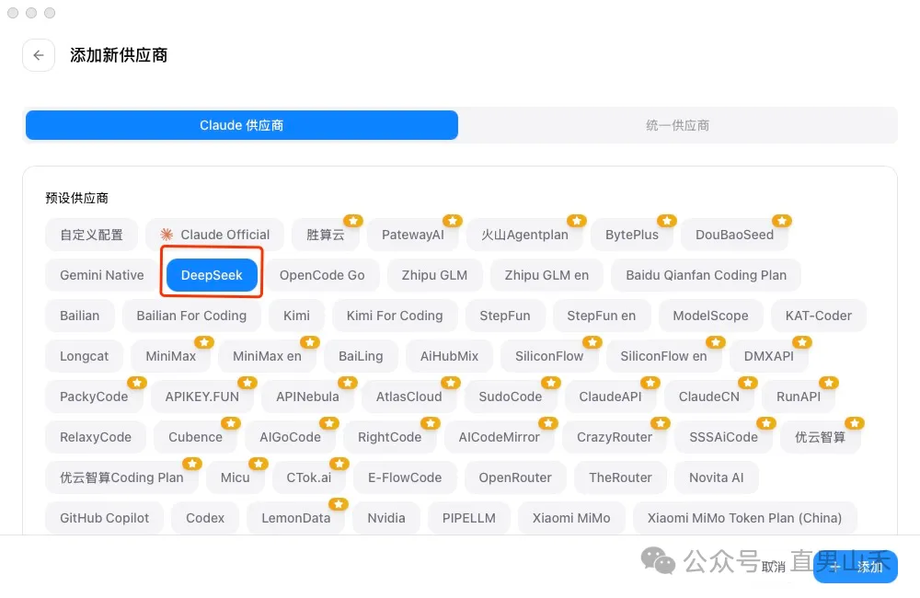Screen dimensions: 920x598
Task: Select the SSSAiCode provider
Action: tap(723, 437)
